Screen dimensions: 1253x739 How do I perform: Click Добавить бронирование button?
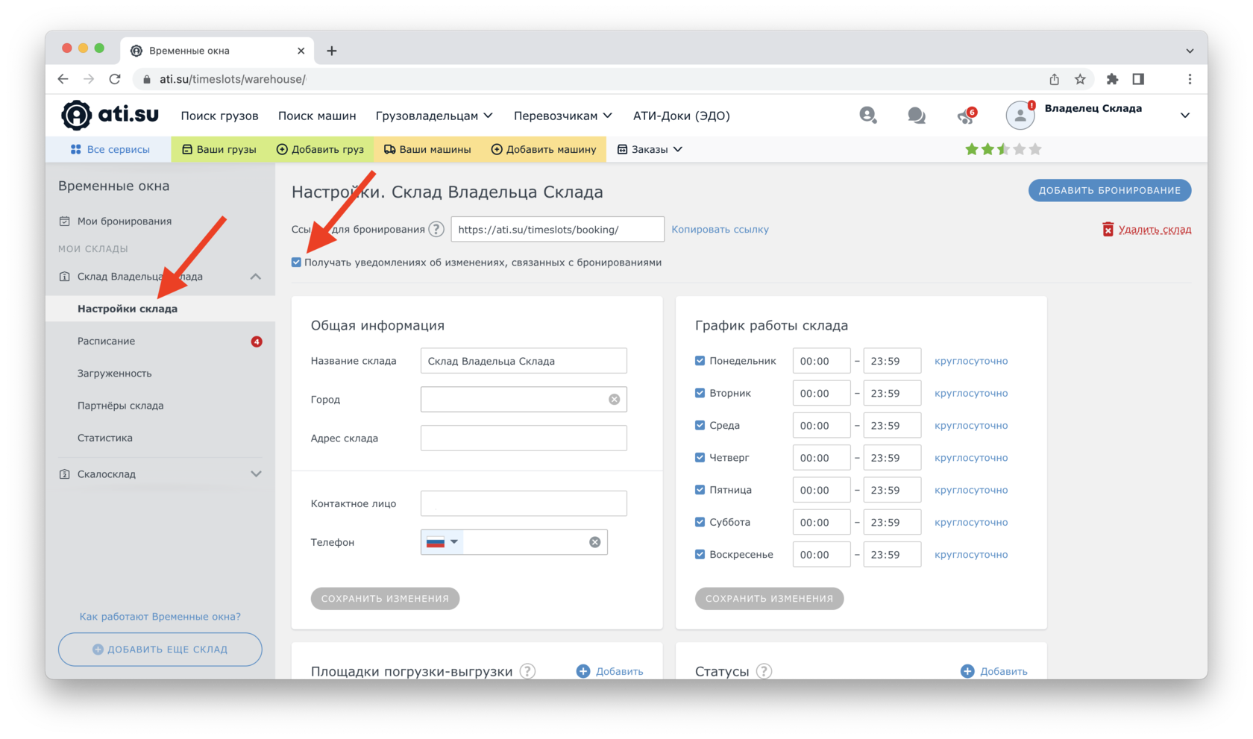pyautogui.click(x=1110, y=190)
